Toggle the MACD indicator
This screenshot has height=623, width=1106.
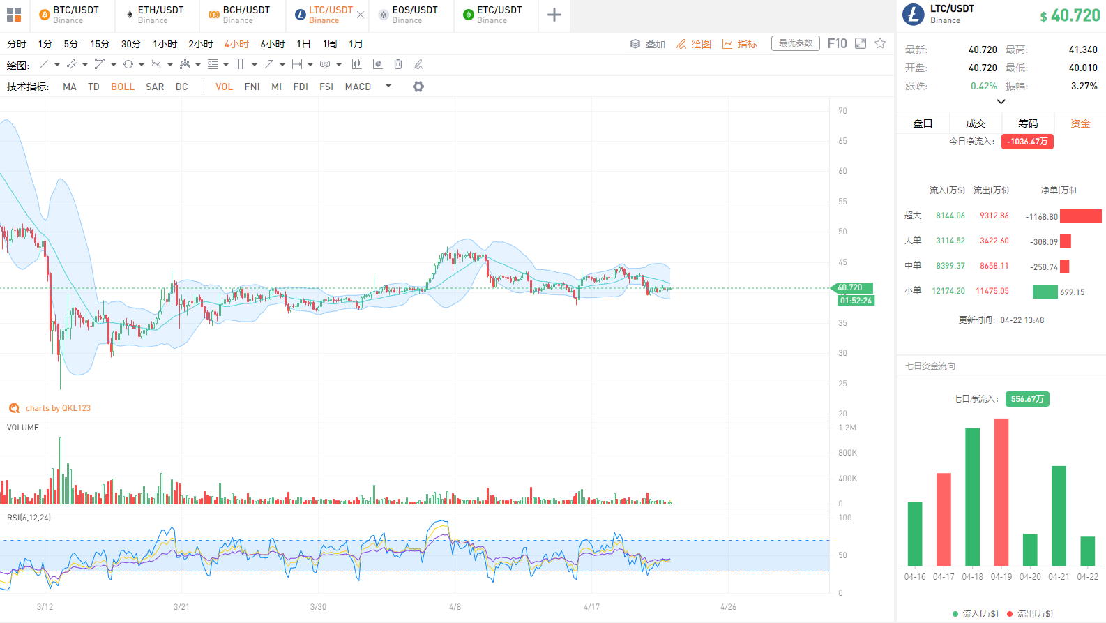(x=358, y=87)
